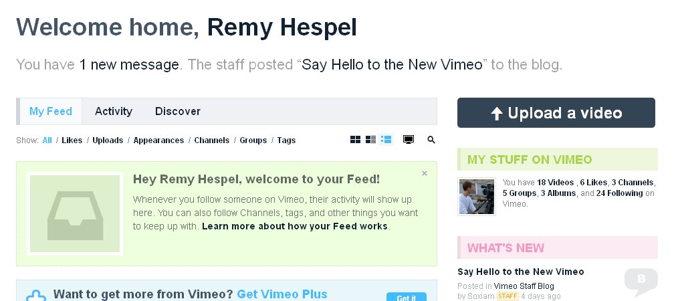Image resolution: width=674 pixels, height=301 pixels.
Task: Filter feed to show Uploads
Action: 108,140
